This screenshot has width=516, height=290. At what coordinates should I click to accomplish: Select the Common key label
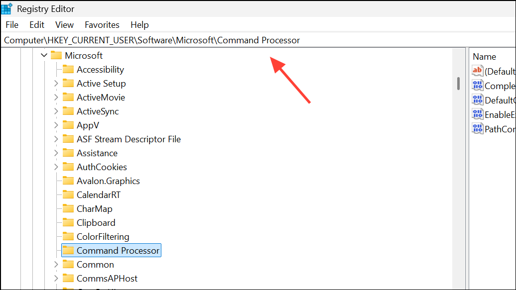96,264
